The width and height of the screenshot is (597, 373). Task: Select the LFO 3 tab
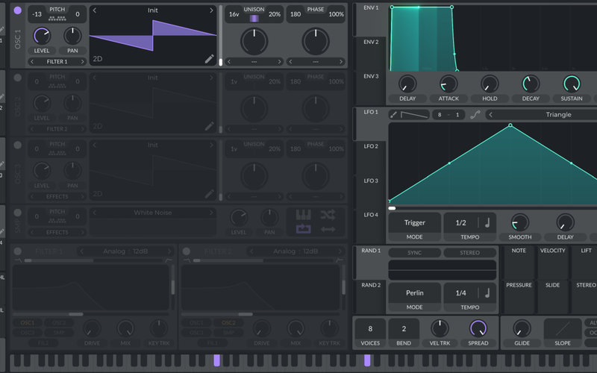click(x=370, y=181)
